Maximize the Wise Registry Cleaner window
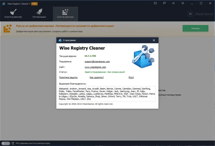Image resolution: width=215 pixels, height=146 pixels. pyautogui.click(x=201, y=3)
